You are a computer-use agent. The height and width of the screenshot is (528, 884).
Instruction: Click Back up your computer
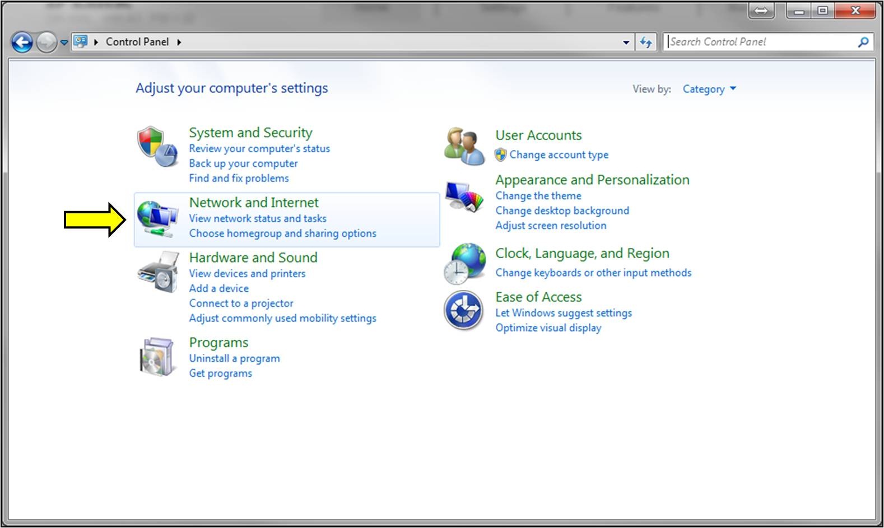click(x=243, y=163)
